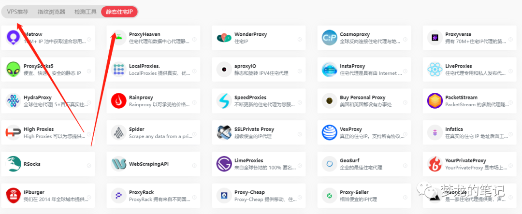Screen dimensions: 522x214
Task: Click the arrow button on Proxy-Cheap card
Action: click(300, 197)
